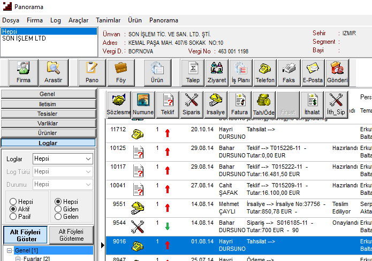Open the Tanimlar menu
This screenshot has height=261, width=372.
click(108, 20)
